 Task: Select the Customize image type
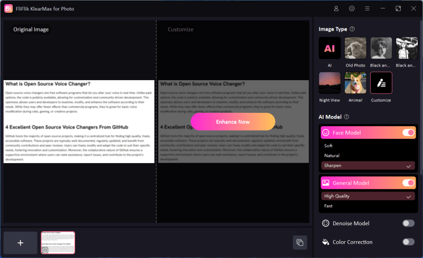(x=381, y=83)
